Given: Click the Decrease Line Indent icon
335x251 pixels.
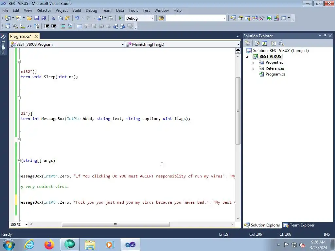Looking at the screenshot, I should point(46,26).
